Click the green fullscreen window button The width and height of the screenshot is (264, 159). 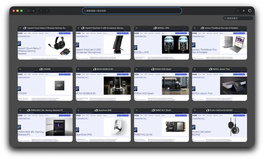pyautogui.click(x=21, y=11)
